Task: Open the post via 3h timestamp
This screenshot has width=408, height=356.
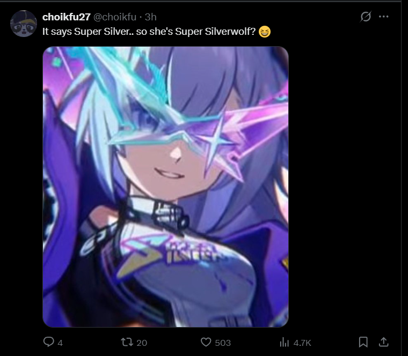Action: tap(151, 17)
